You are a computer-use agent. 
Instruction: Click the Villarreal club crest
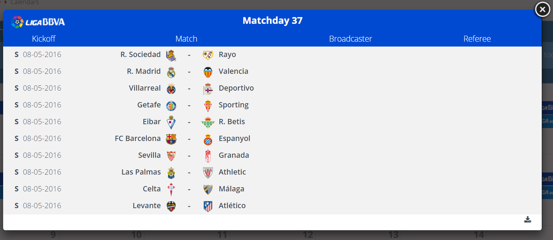[x=171, y=89]
